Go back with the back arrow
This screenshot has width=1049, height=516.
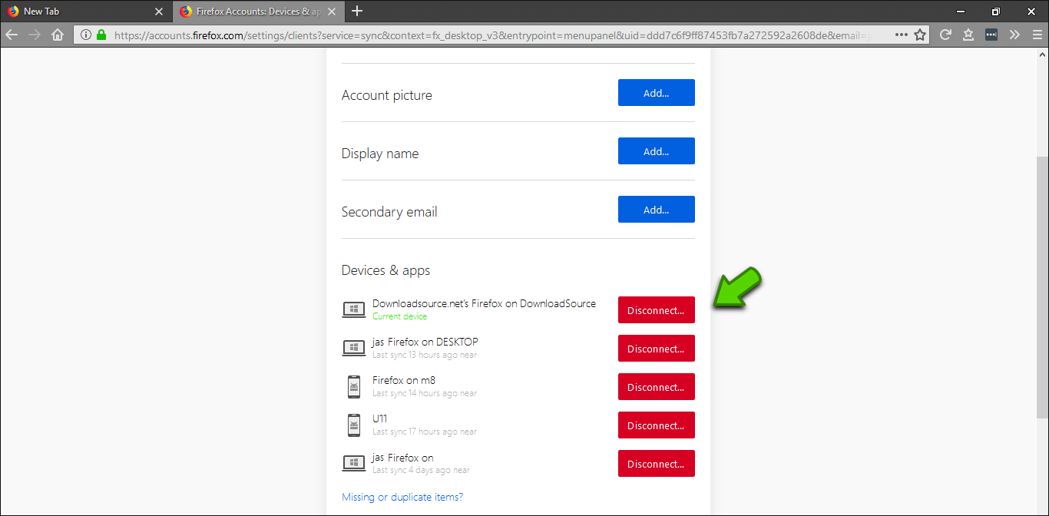pos(12,35)
